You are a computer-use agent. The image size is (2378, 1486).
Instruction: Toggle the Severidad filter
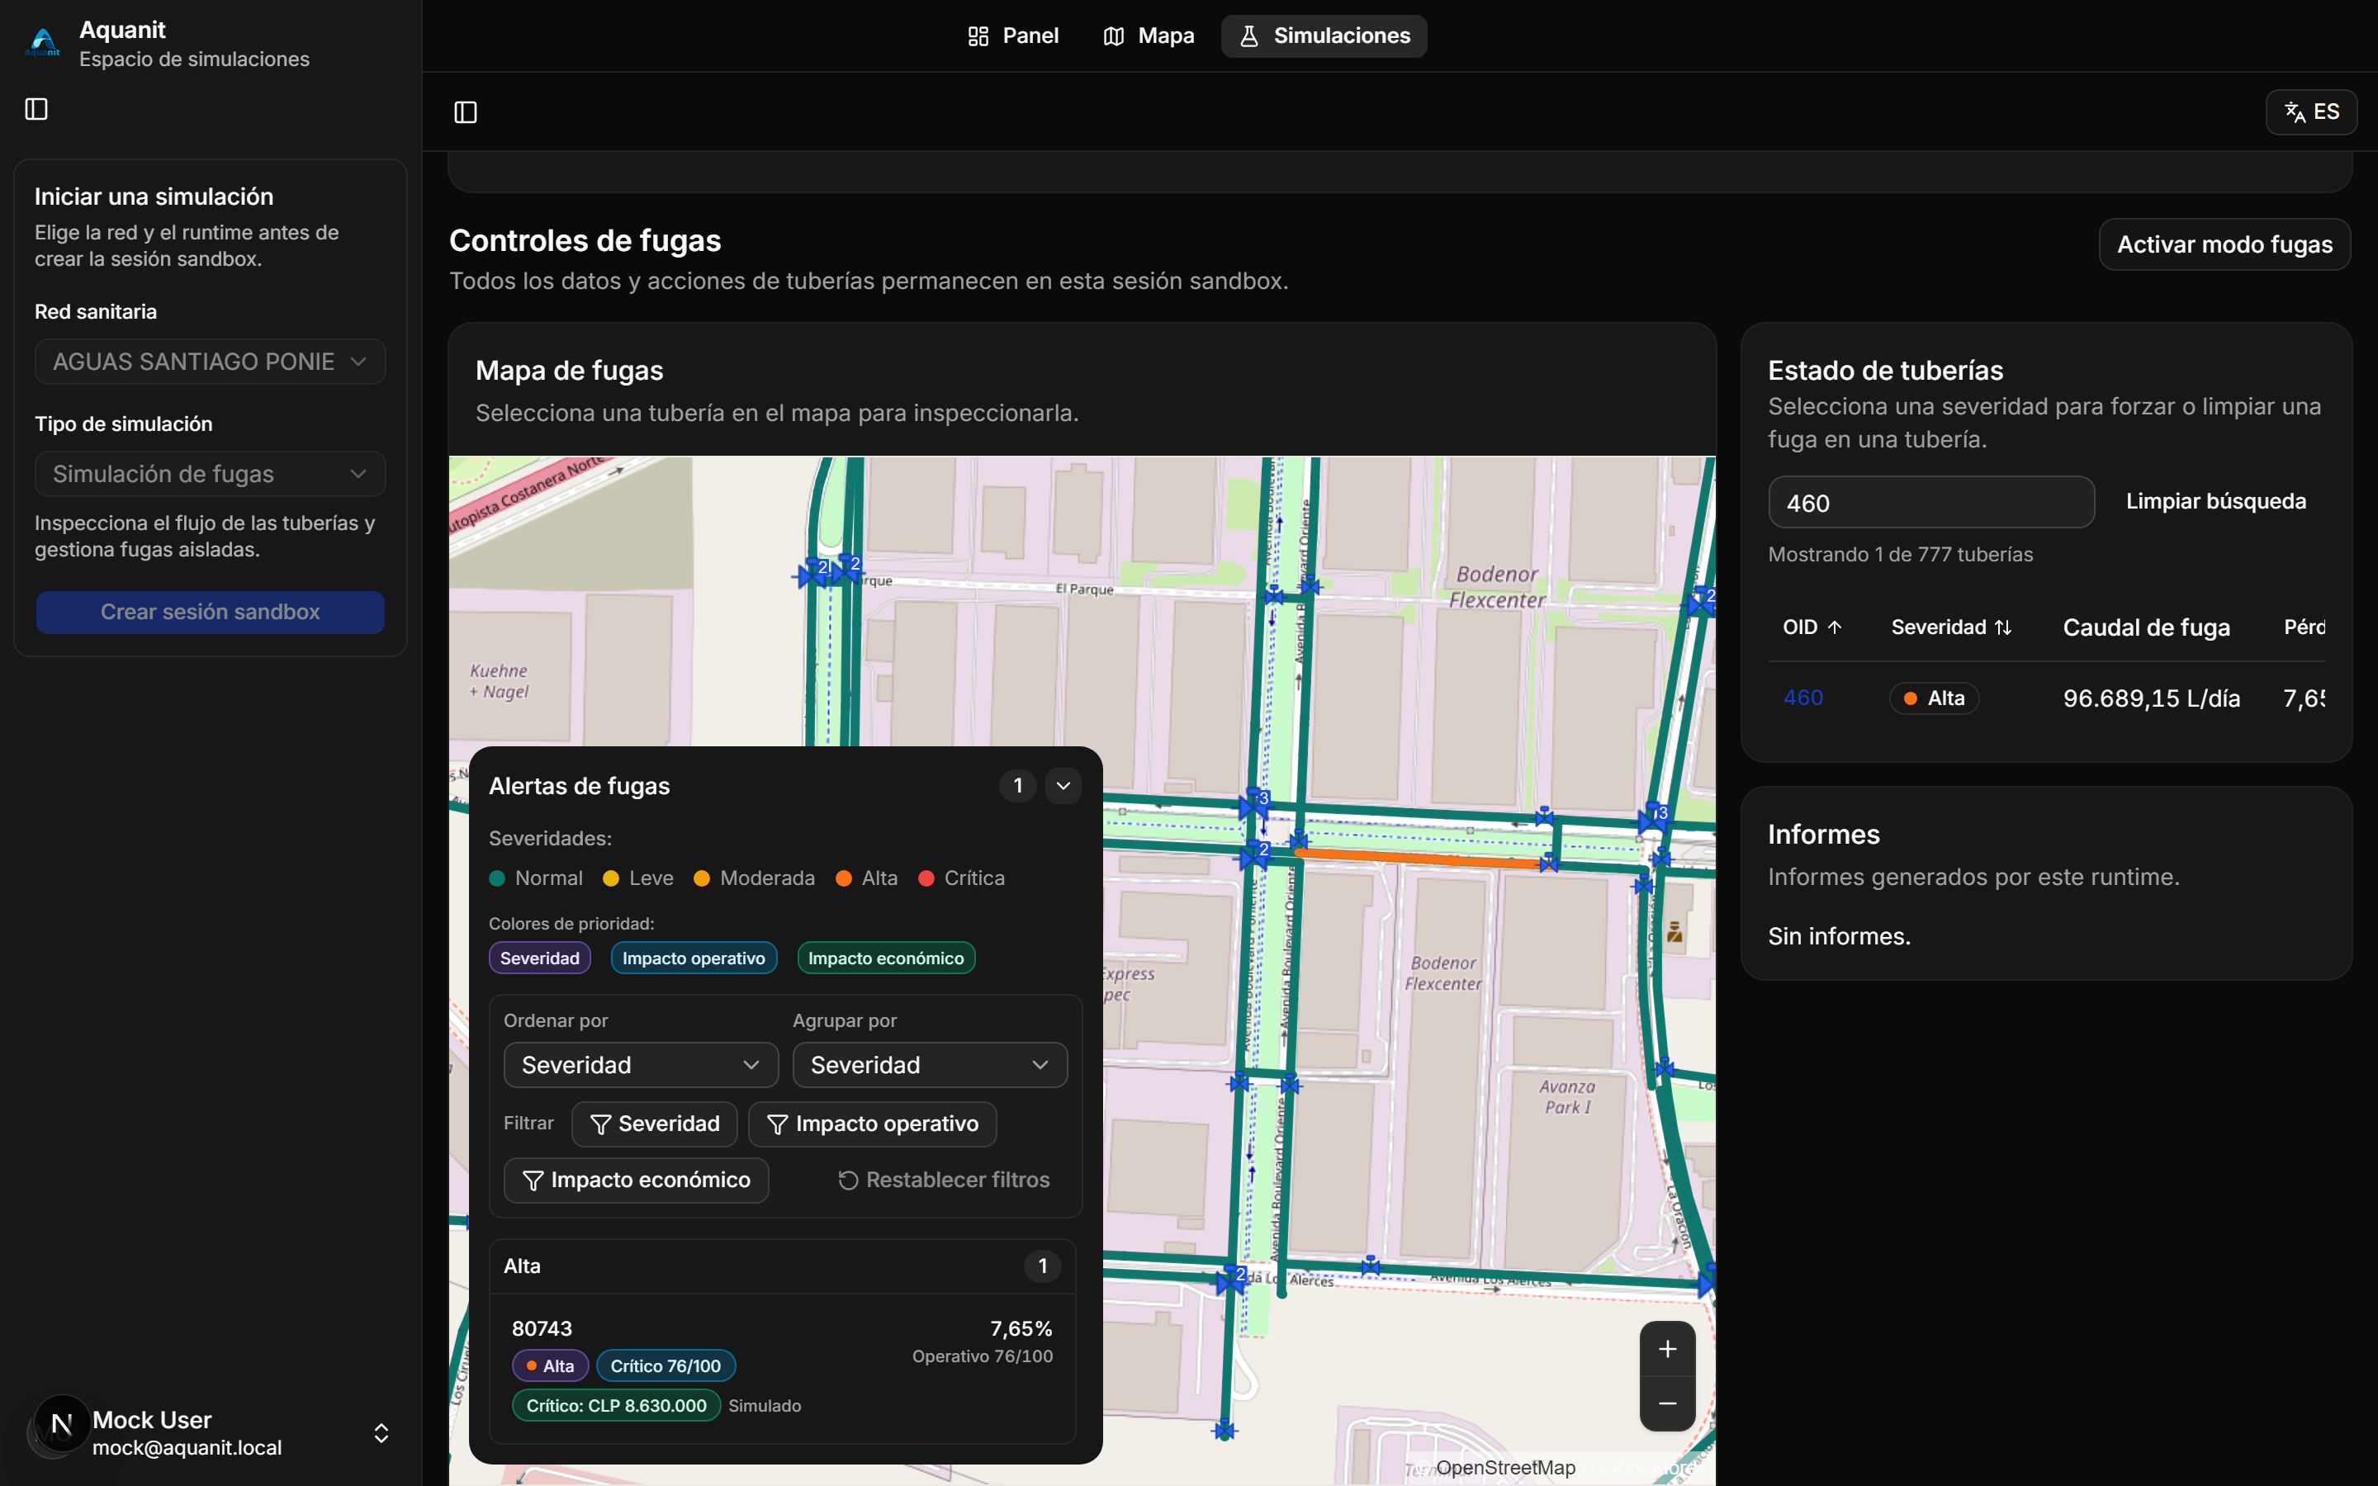(655, 1124)
